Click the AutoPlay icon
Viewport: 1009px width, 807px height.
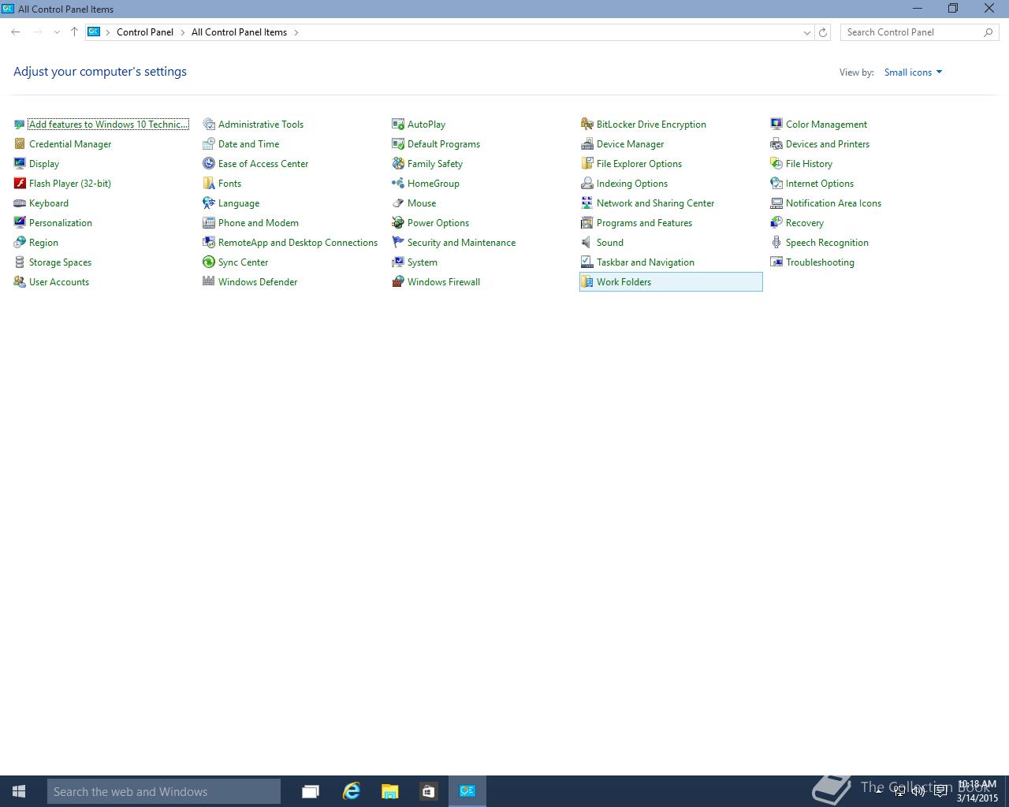click(x=398, y=125)
